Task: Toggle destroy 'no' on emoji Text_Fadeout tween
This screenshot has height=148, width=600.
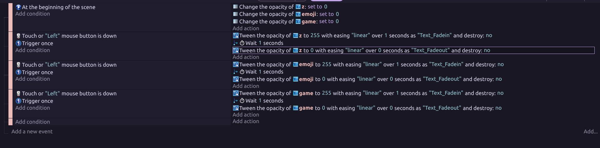Action: tap(499, 79)
